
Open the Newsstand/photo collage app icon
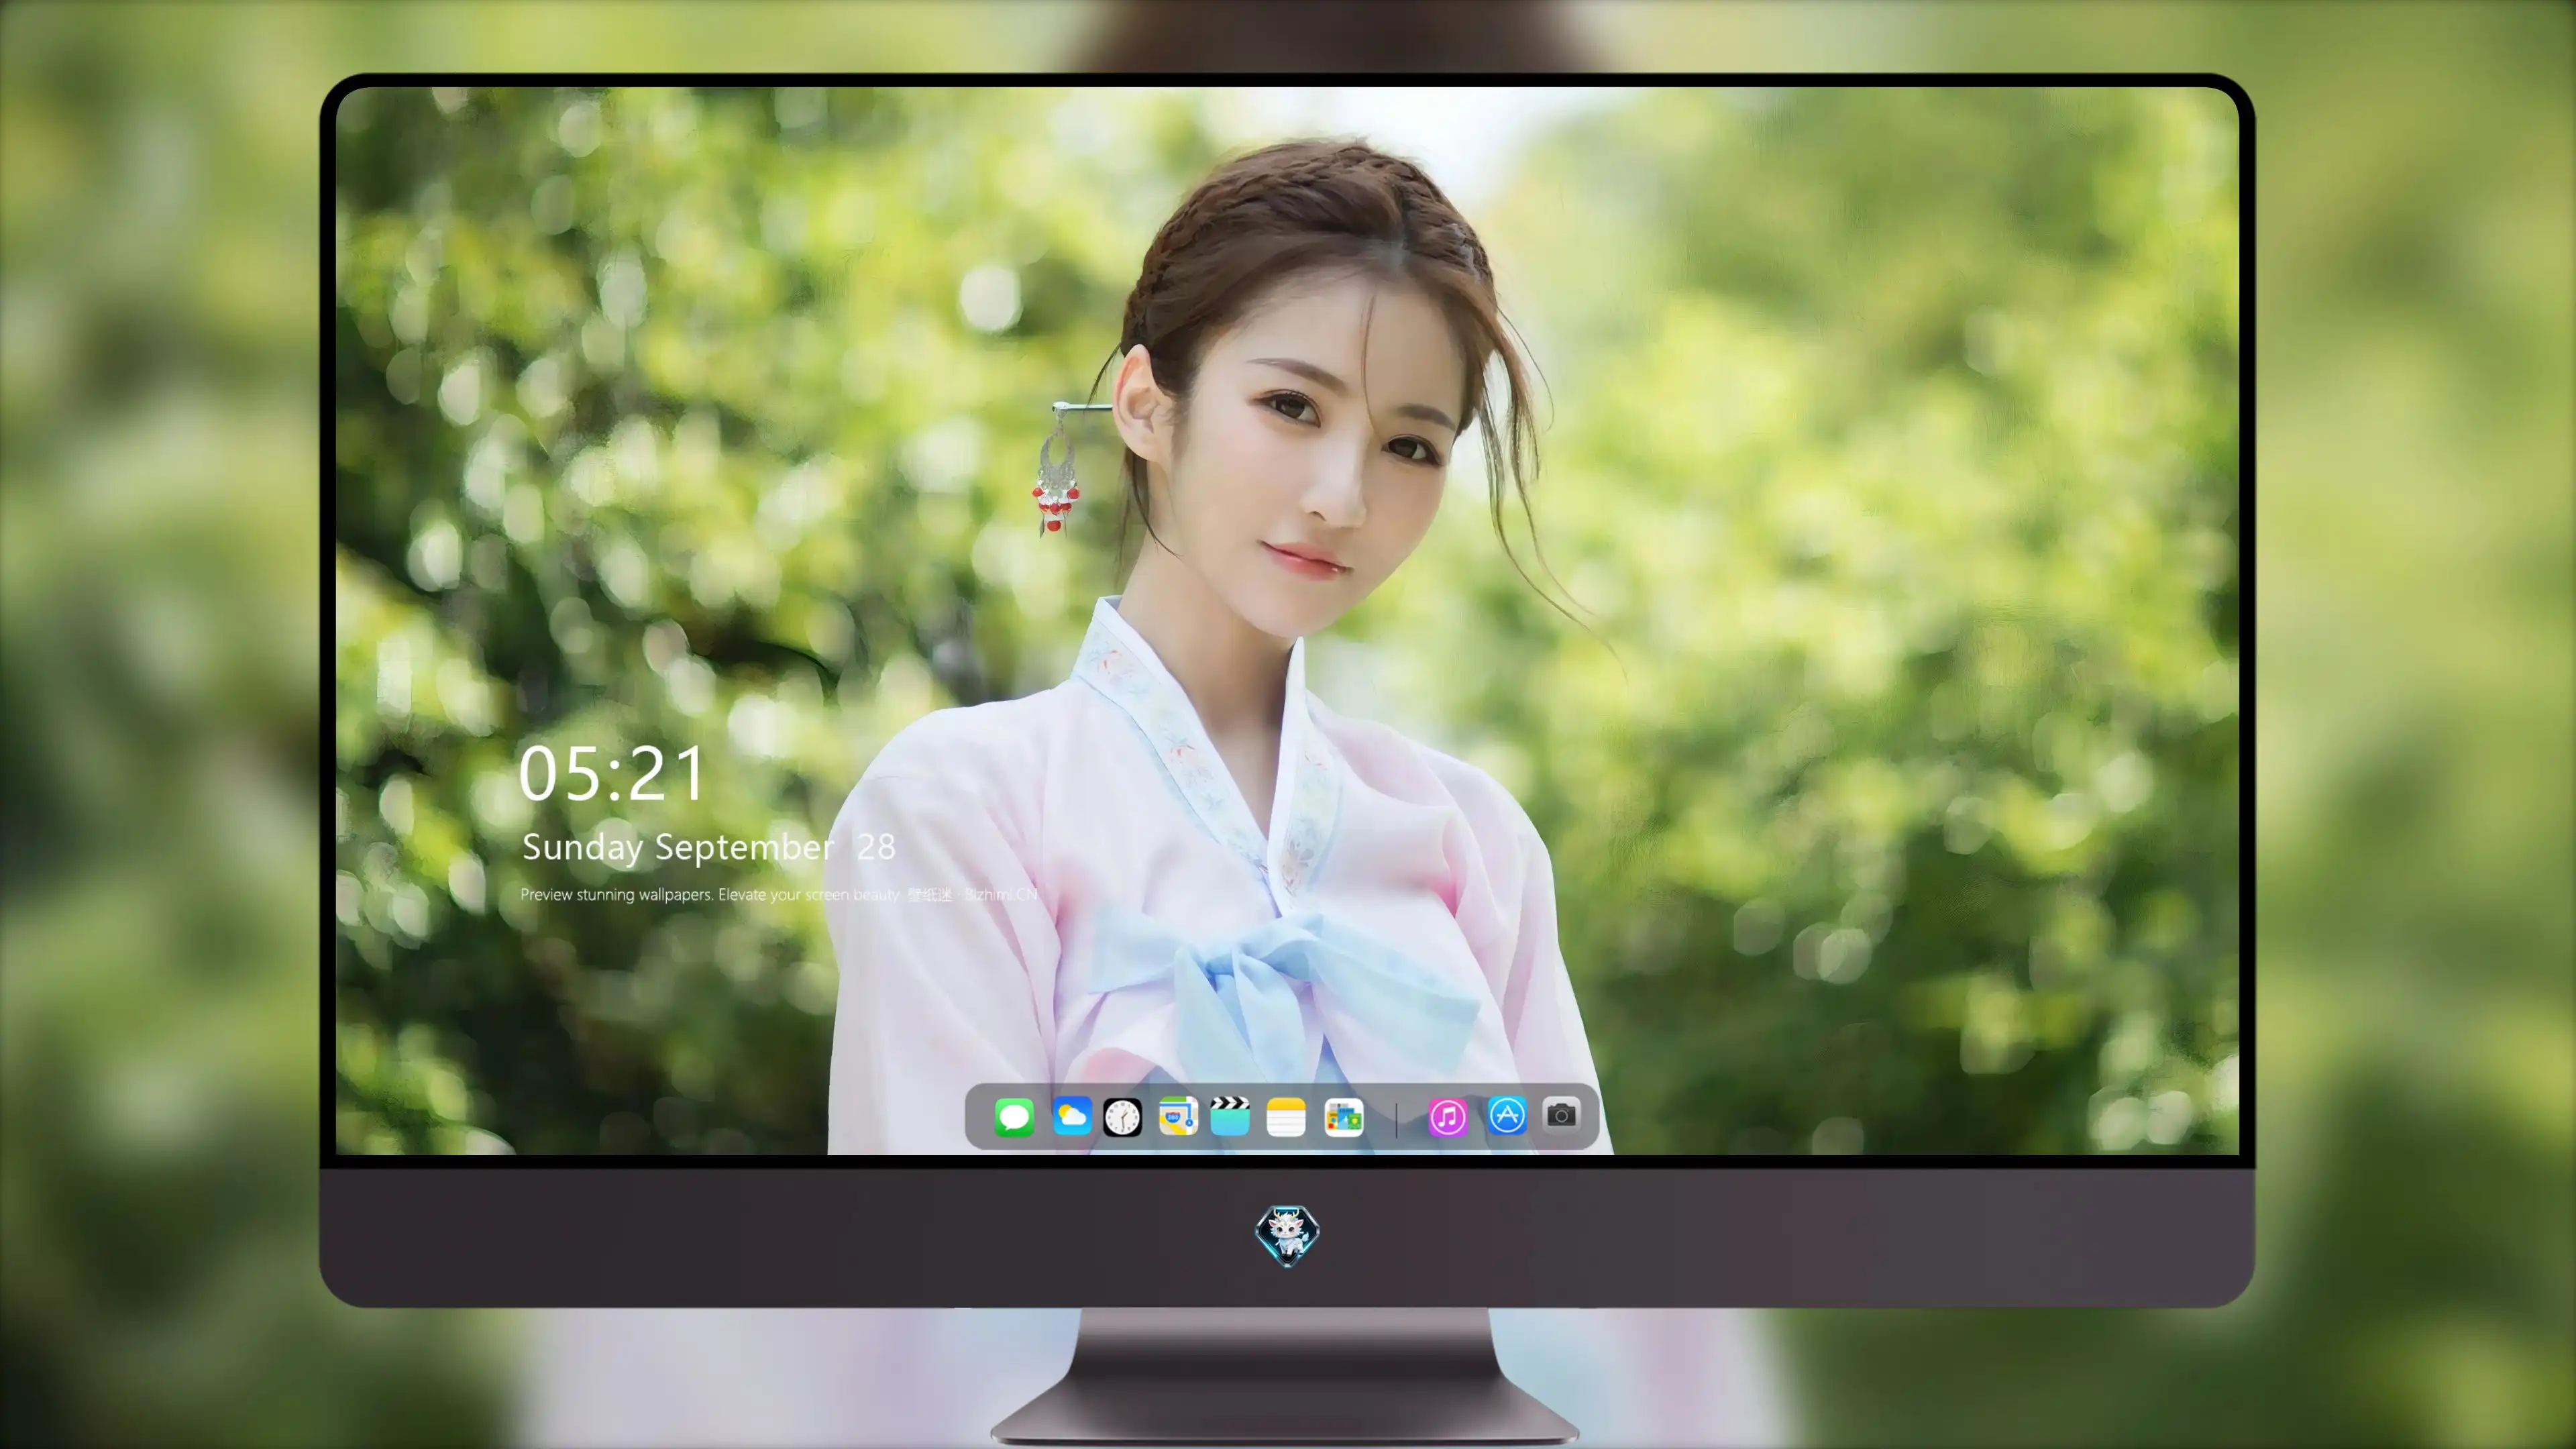point(1344,1117)
